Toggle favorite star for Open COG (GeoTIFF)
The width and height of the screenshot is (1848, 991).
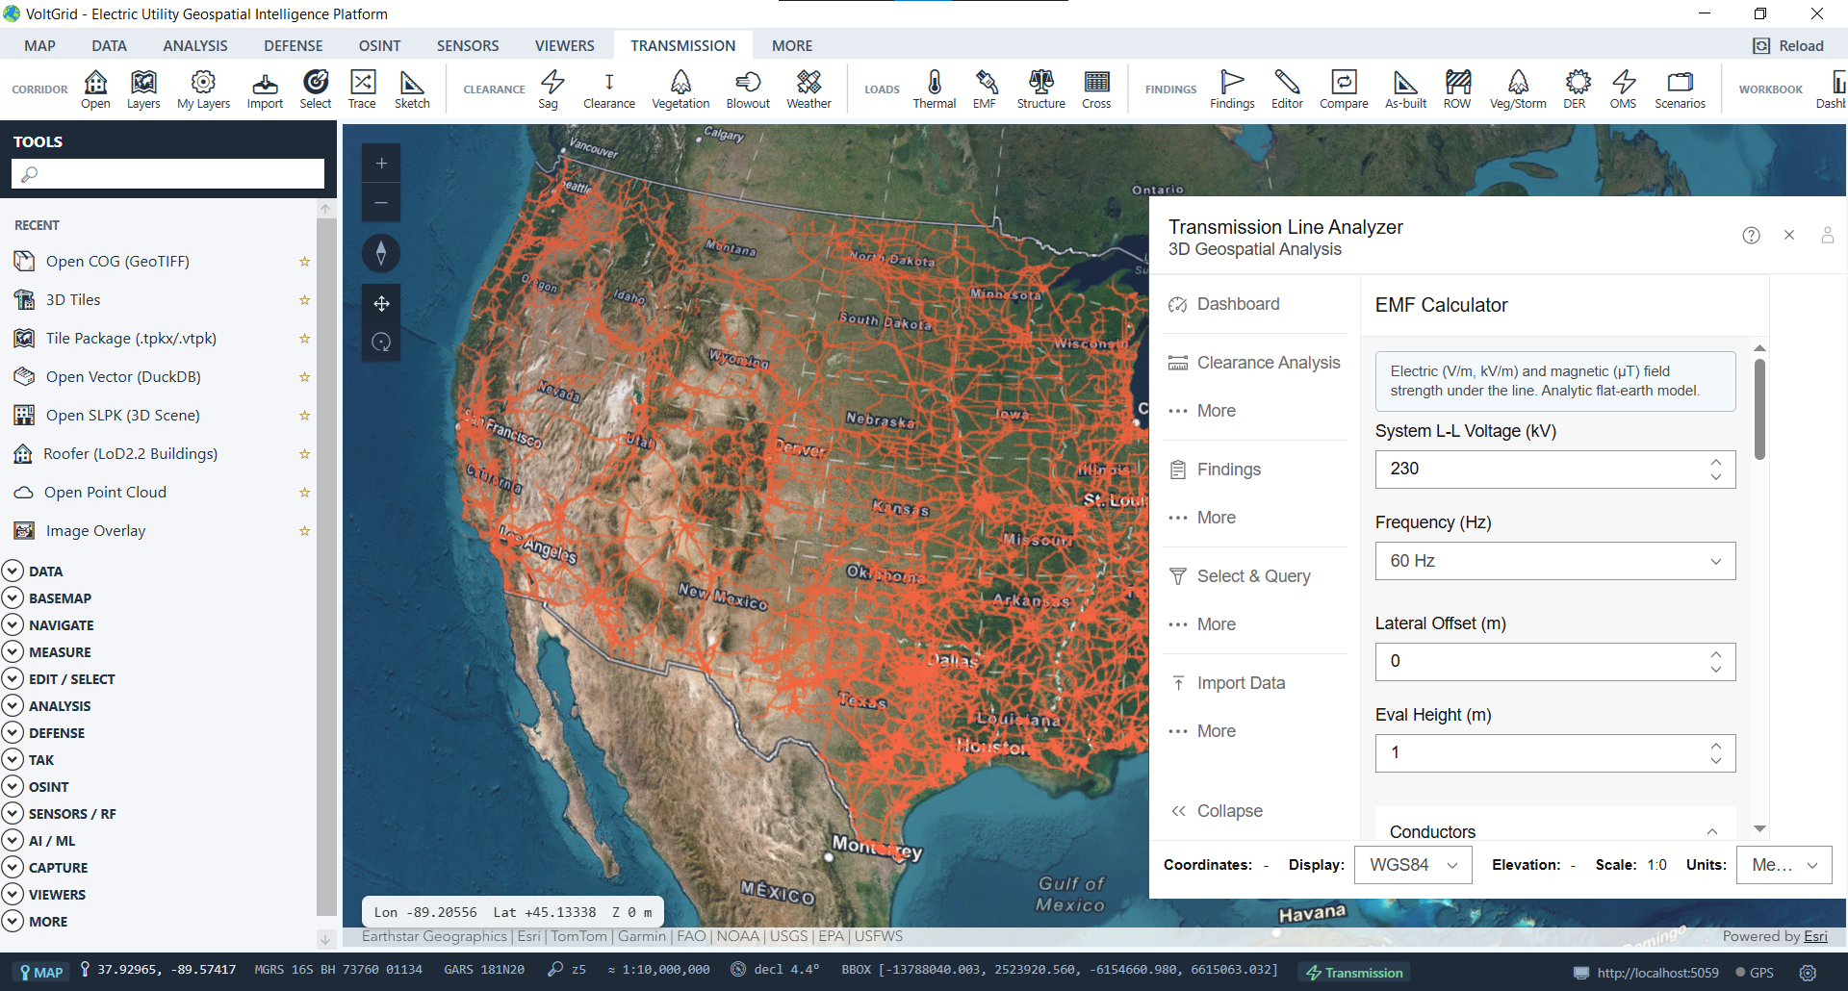pos(304,262)
